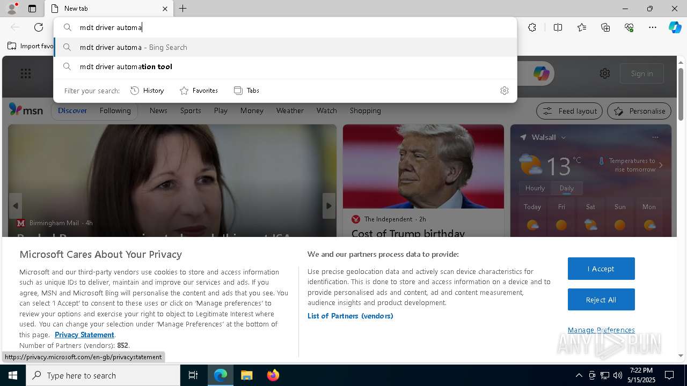Image resolution: width=687 pixels, height=386 pixels.
Task: Open Settings and more ellipsis menu
Action: click(x=653, y=27)
